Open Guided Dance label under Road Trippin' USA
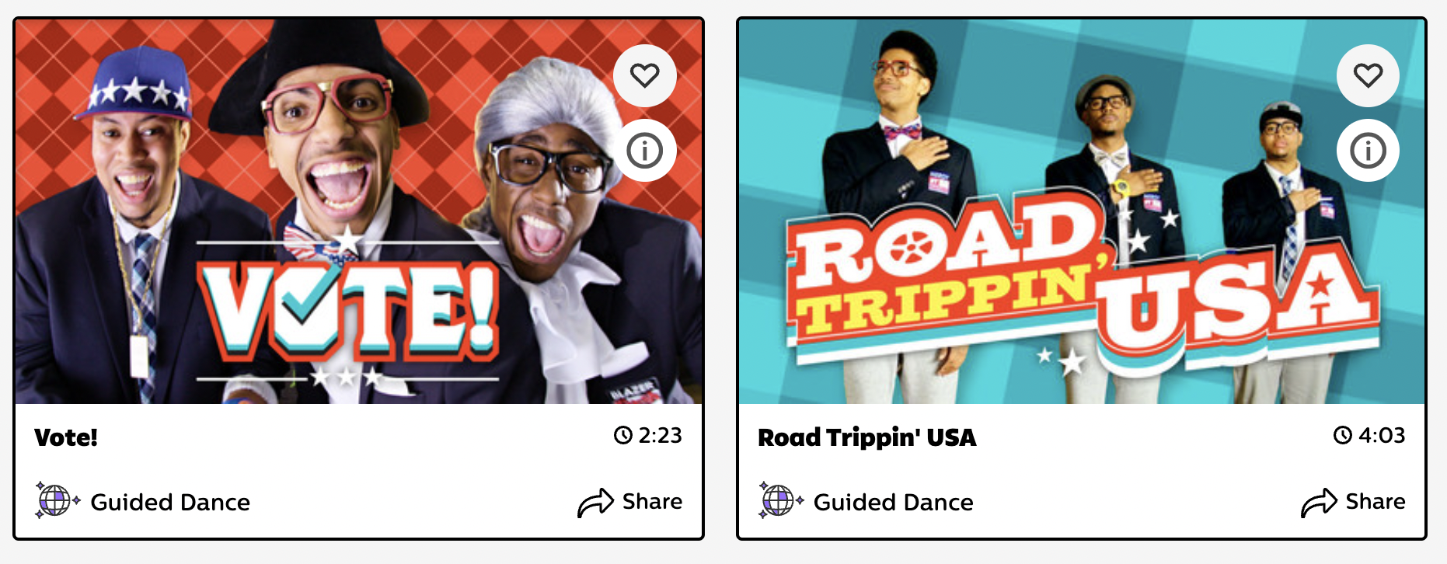Viewport: 1447px width, 564px height. coord(893,503)
